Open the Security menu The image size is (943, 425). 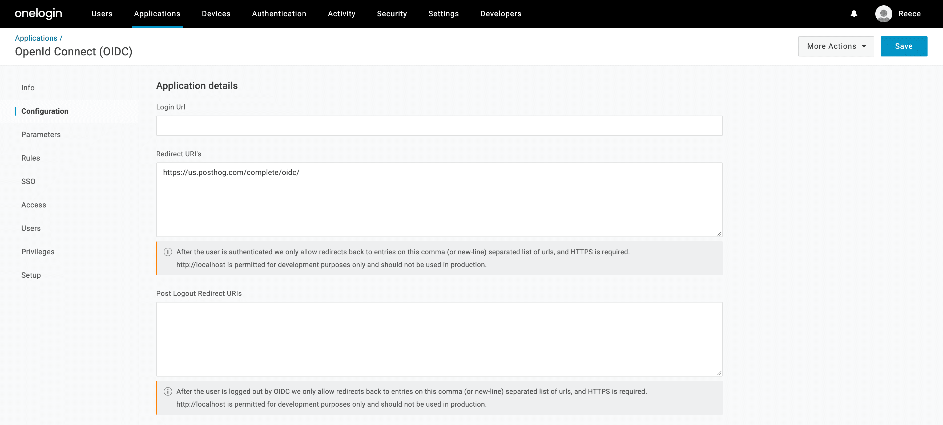point(392,14)
